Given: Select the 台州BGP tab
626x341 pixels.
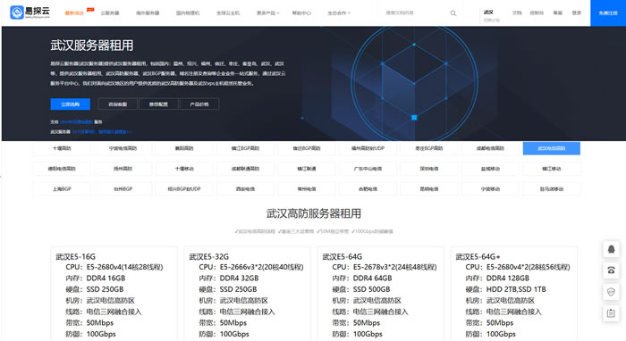Looking at the screenshot, I should click(123, 189).
